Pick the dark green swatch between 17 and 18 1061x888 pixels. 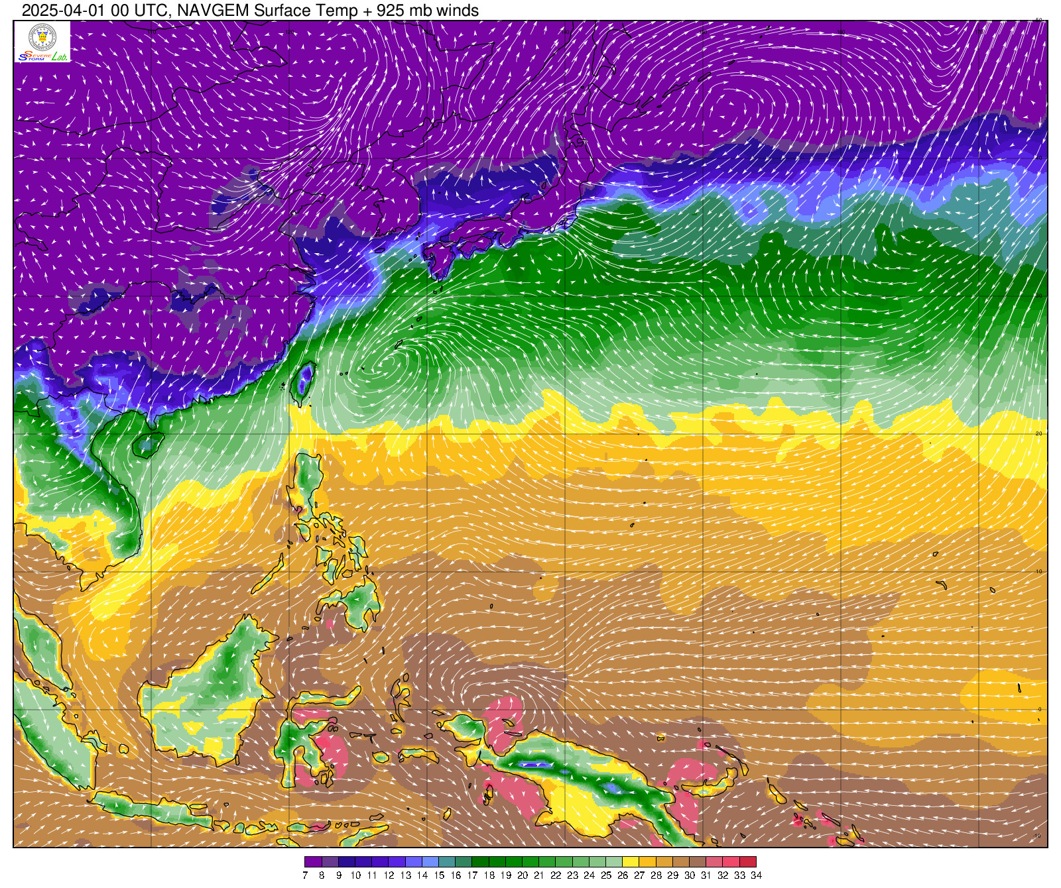(481, 862)
